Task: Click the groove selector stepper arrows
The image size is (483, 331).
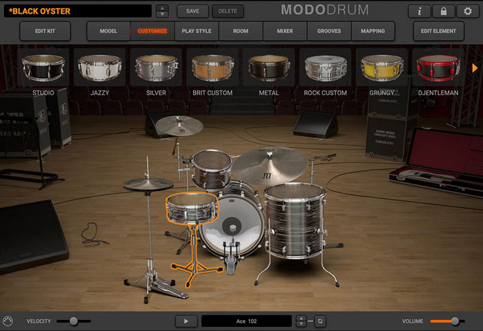Action: pos(301,321)
